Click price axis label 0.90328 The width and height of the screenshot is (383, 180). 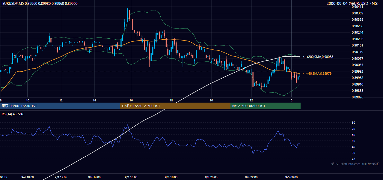pos(357,19)
